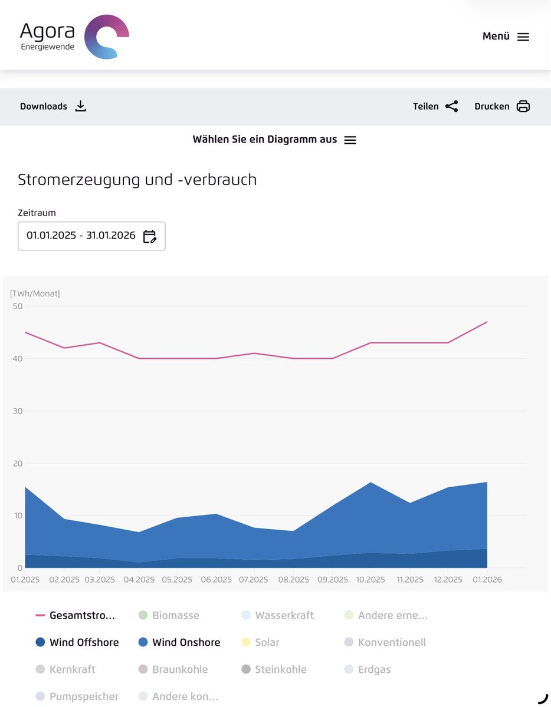Click the Drucken button label
Screen dimensions: 551x707
pyautogui.click(x=492, y=107)
